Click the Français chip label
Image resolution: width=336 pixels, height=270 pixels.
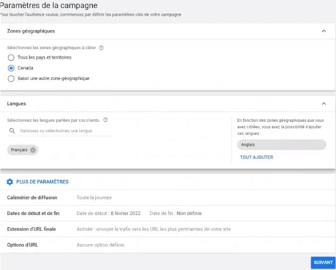coord(19,150)
